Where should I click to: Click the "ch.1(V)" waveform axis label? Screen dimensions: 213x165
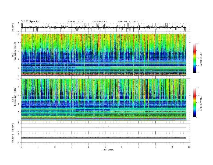tap(13, 27)
